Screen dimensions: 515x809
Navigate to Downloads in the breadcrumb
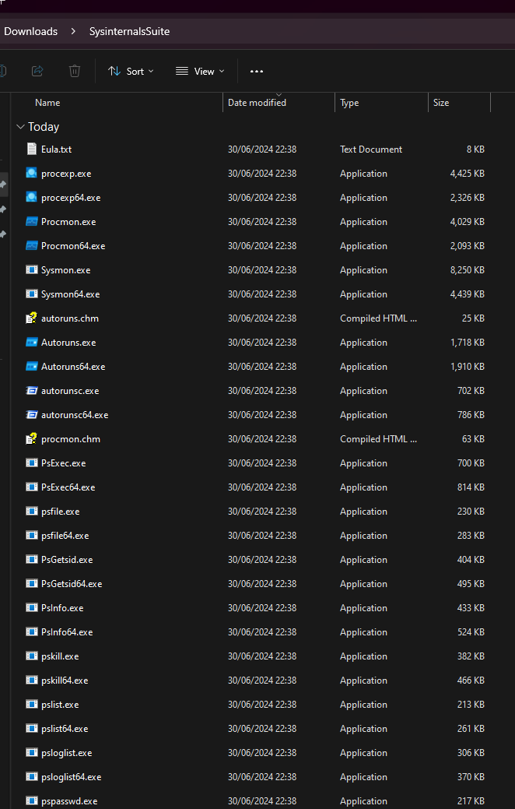click(30, 31)
